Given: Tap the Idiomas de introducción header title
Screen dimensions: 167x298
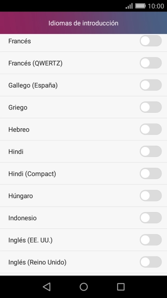Looking at the screenshot, I should point(83,23).
